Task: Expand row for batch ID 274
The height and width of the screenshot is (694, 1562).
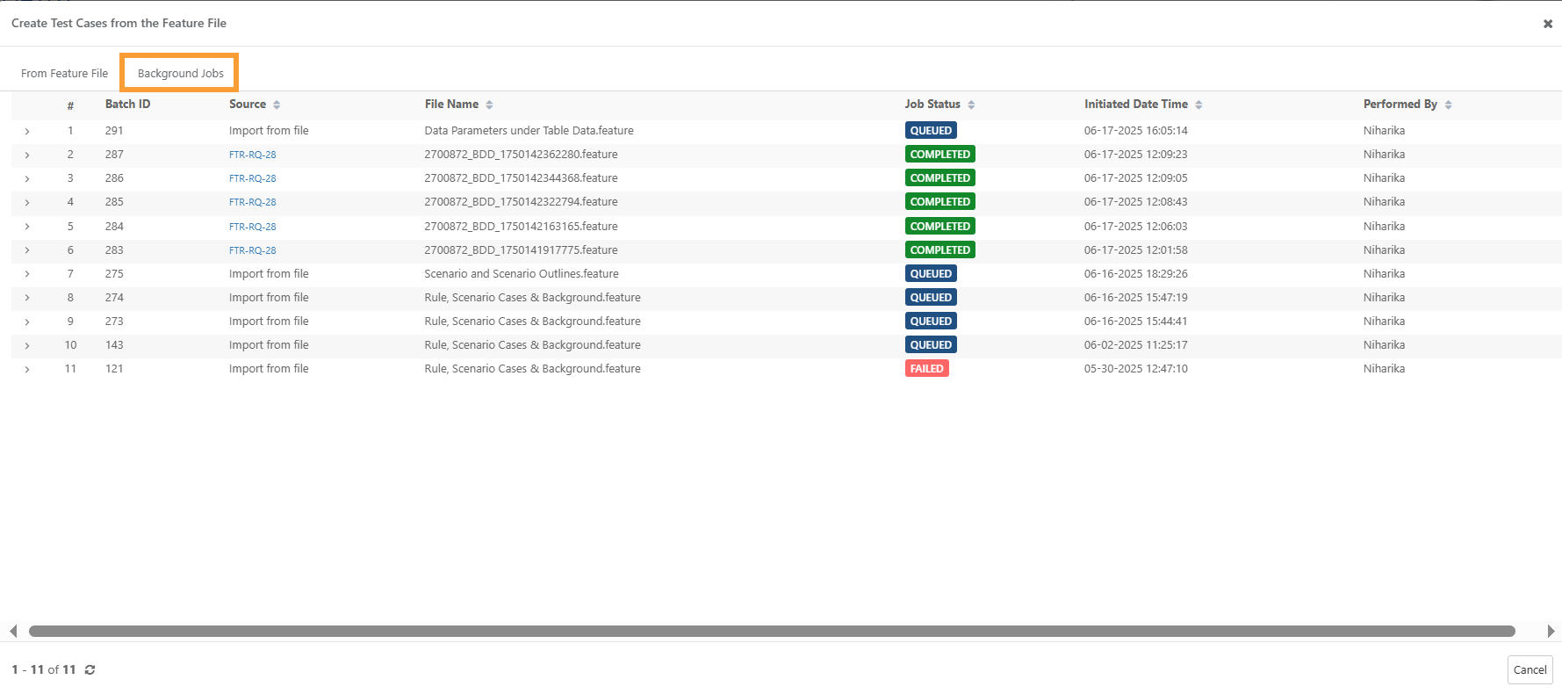Action: (27, 298)
